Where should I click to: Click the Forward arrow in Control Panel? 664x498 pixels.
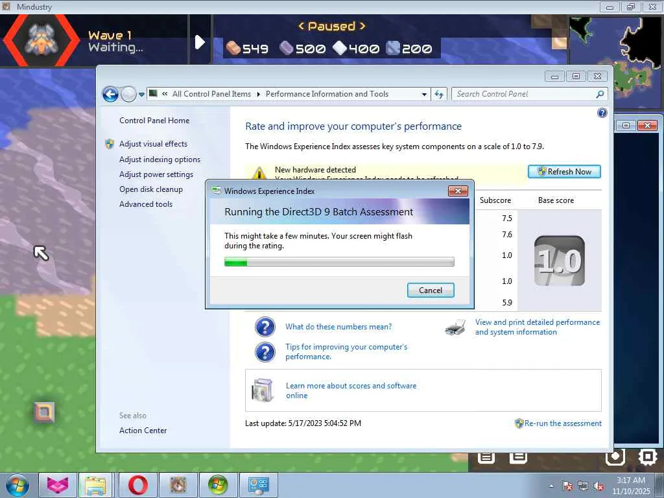128,94
